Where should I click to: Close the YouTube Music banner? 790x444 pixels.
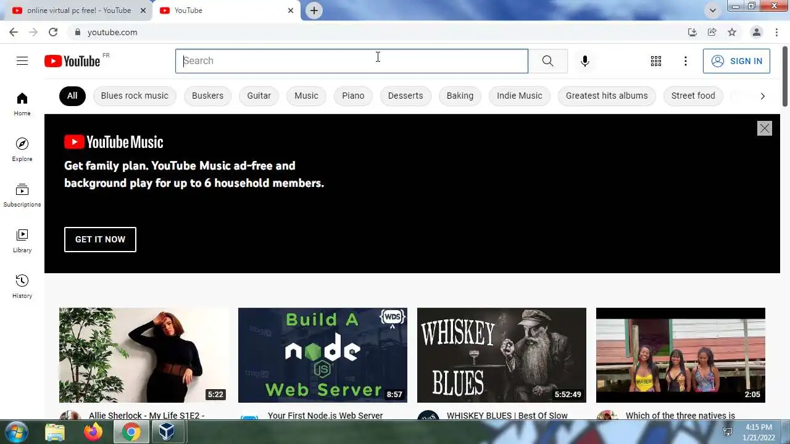[x=765, y=128]
